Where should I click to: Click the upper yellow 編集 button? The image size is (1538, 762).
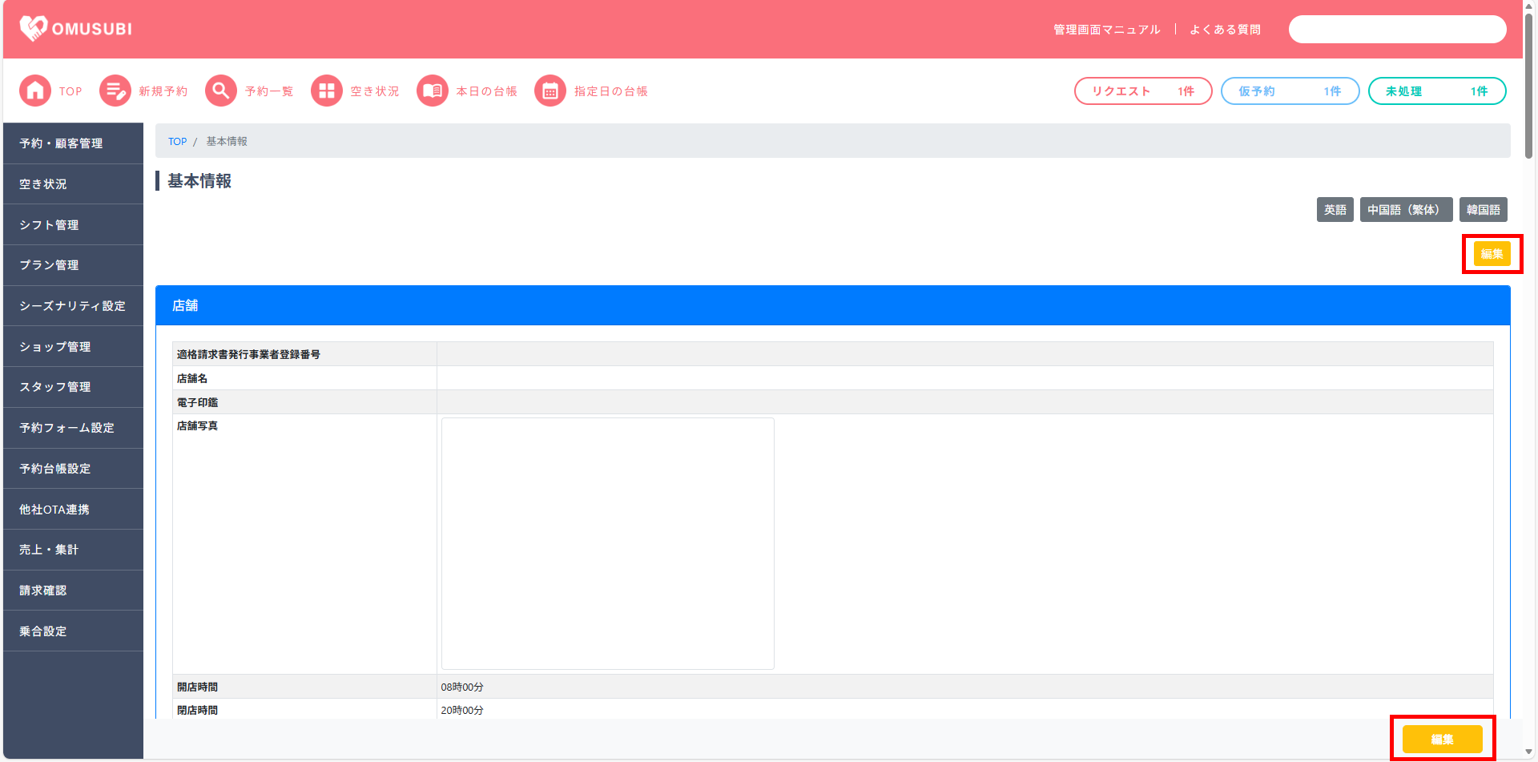1492,254
